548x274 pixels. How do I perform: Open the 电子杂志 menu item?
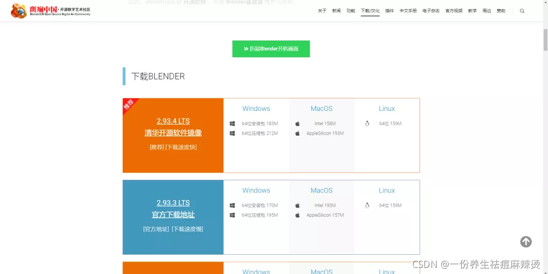[431, 11]
